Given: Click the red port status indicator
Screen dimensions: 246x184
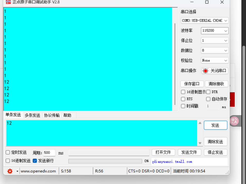Looking at the screenshot, I should click(x=205, y=71).
